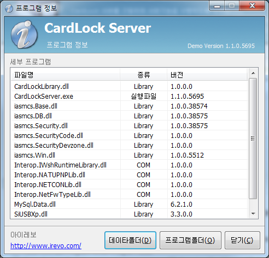Image resolution: width=269 pixels, height=258 pixels.
Task: Click scrollbar up arrow in file list
Action: (x=253, y=73)
